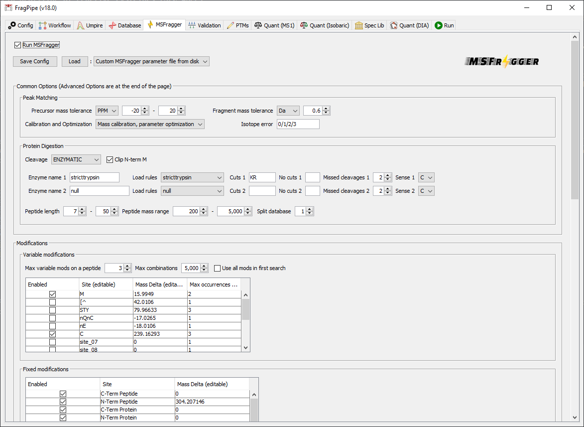The image size is (584, 427).
Task: Open the precursor tolerance PPM units dropdown
Action: [107, 111]
